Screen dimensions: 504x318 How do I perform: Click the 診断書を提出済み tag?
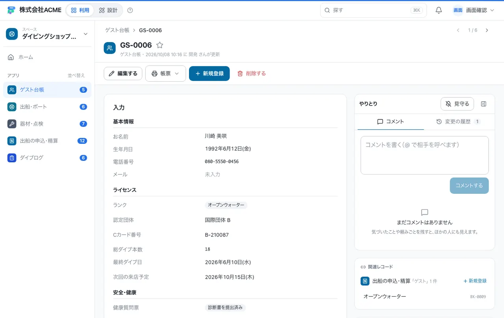pos(225,308)
